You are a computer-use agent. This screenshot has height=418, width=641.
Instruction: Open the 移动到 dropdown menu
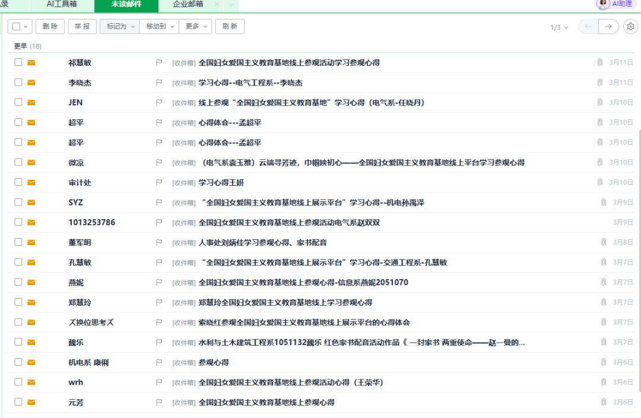point(159,27)
